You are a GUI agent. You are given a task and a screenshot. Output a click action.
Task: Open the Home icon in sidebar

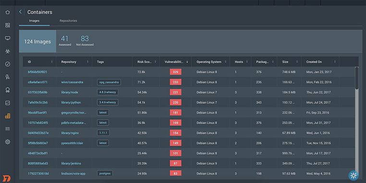(x=8, y=12)
